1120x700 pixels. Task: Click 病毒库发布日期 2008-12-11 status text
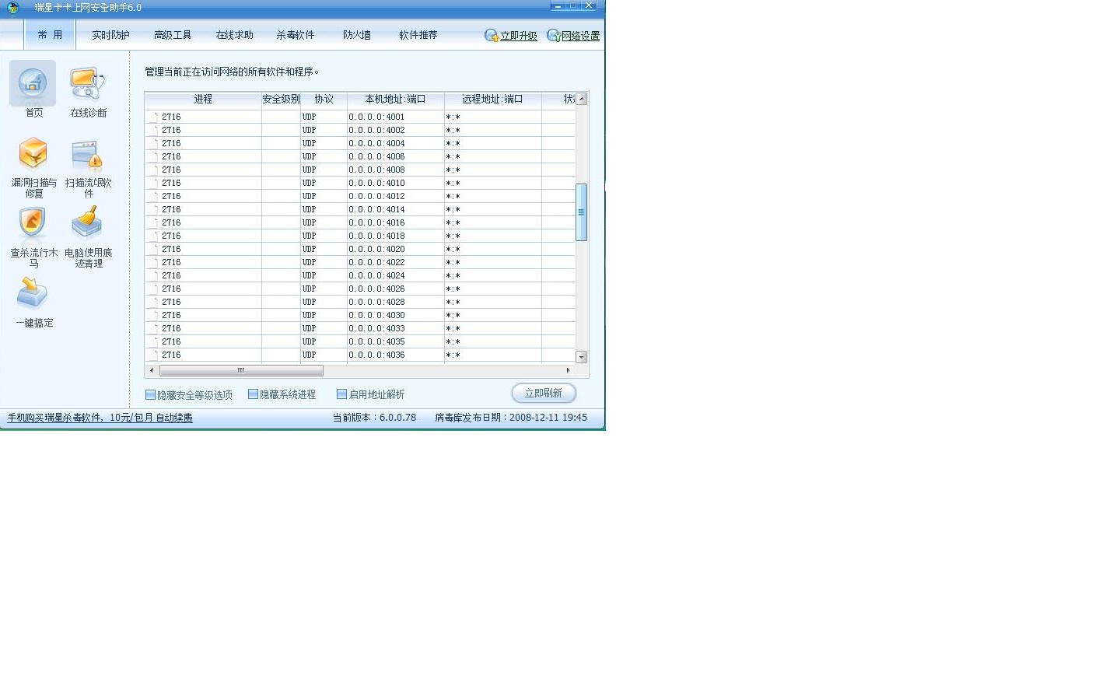click(511, 418)
